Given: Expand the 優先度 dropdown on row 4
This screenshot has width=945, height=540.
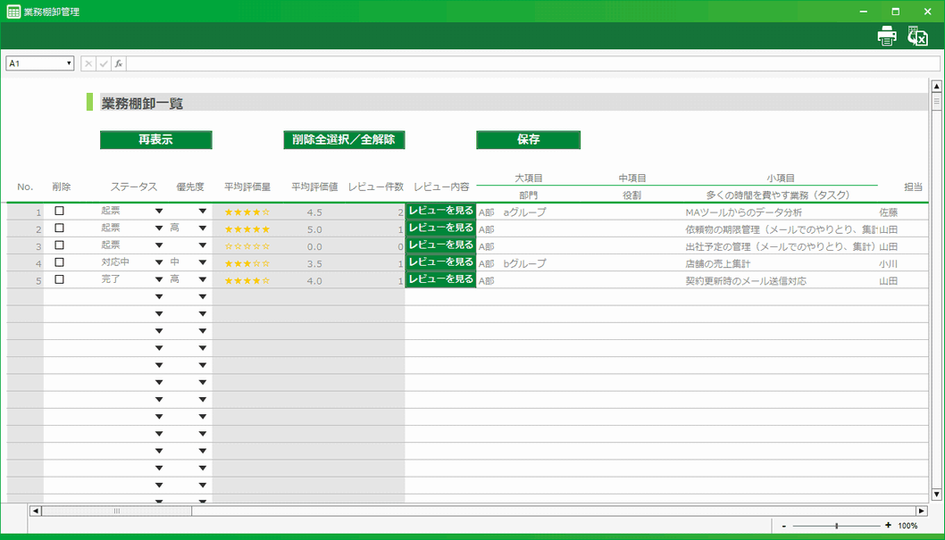Looking at the screenshot, I should coord(203,262).
